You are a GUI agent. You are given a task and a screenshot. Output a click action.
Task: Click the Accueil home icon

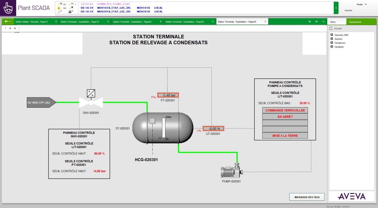(331, 28)
